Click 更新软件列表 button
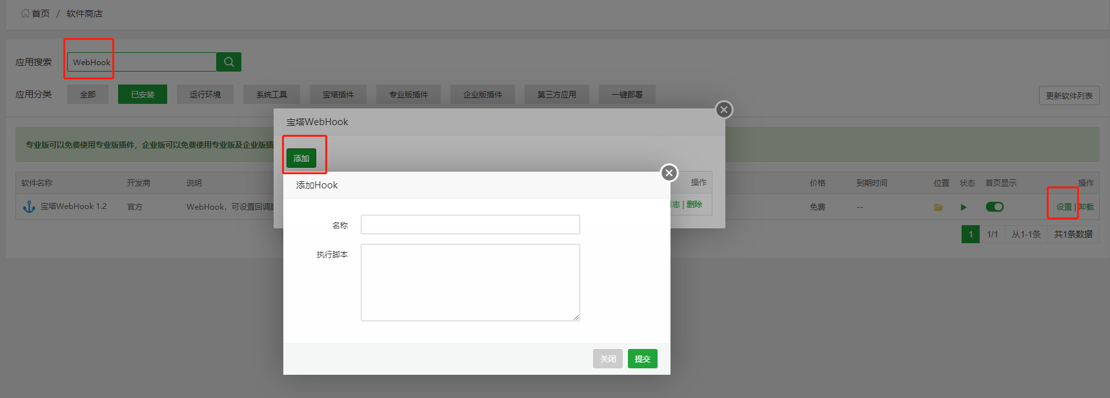 click(x=1069, y=95)
